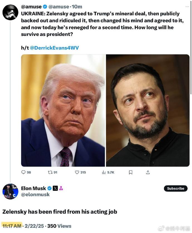The height and width of the screenshot is (233, 192).
Task: Click the 11:17 AM timestamp
Action: [x=12, y=226]
